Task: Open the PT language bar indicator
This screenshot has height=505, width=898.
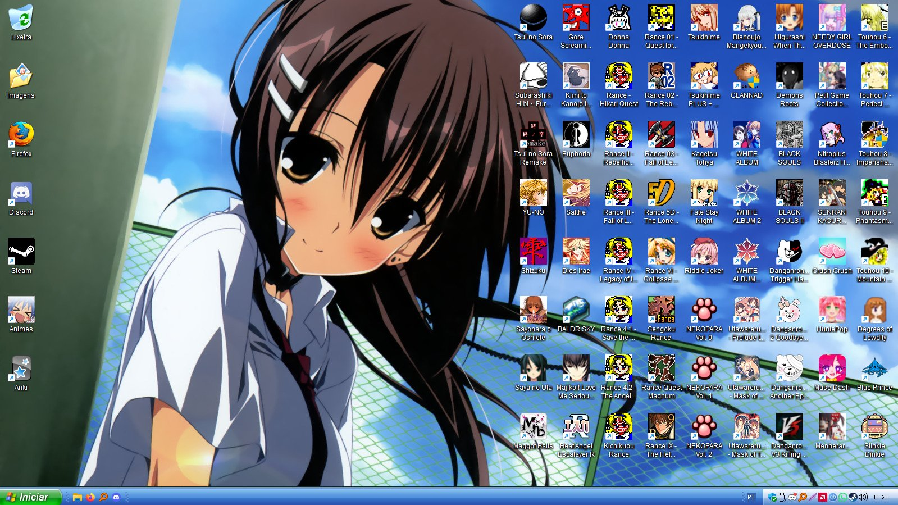Action: pos(751,497)
